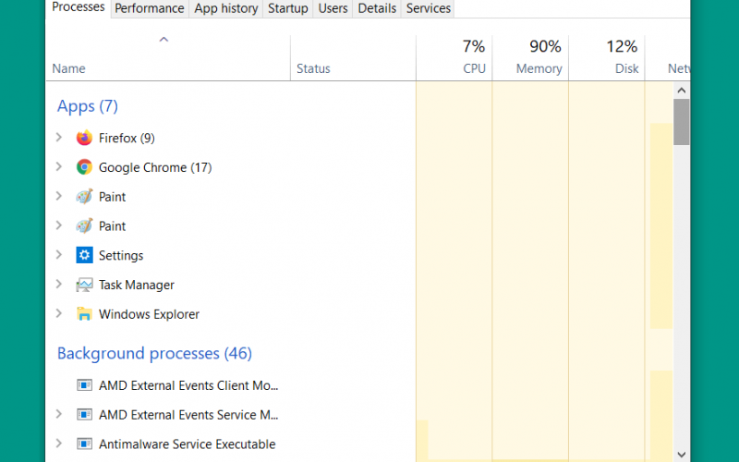Click the Apps (7) group heading

(x=88, y=106)
